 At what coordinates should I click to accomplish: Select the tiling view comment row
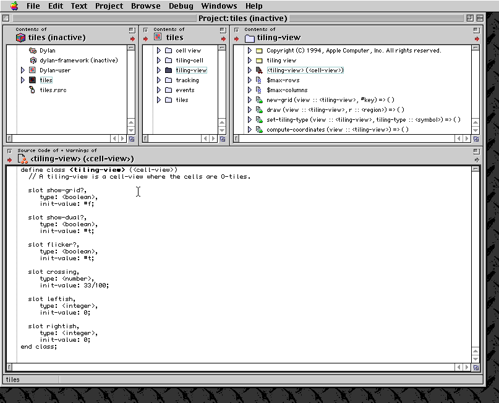[x=281, y=60]
